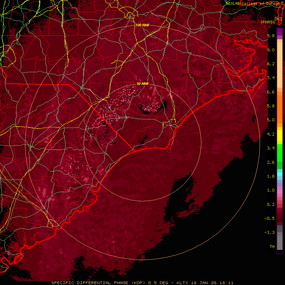Click the 8.2 scale value
The height and width of the screenshot is (285, 285).
click(271, 64)
